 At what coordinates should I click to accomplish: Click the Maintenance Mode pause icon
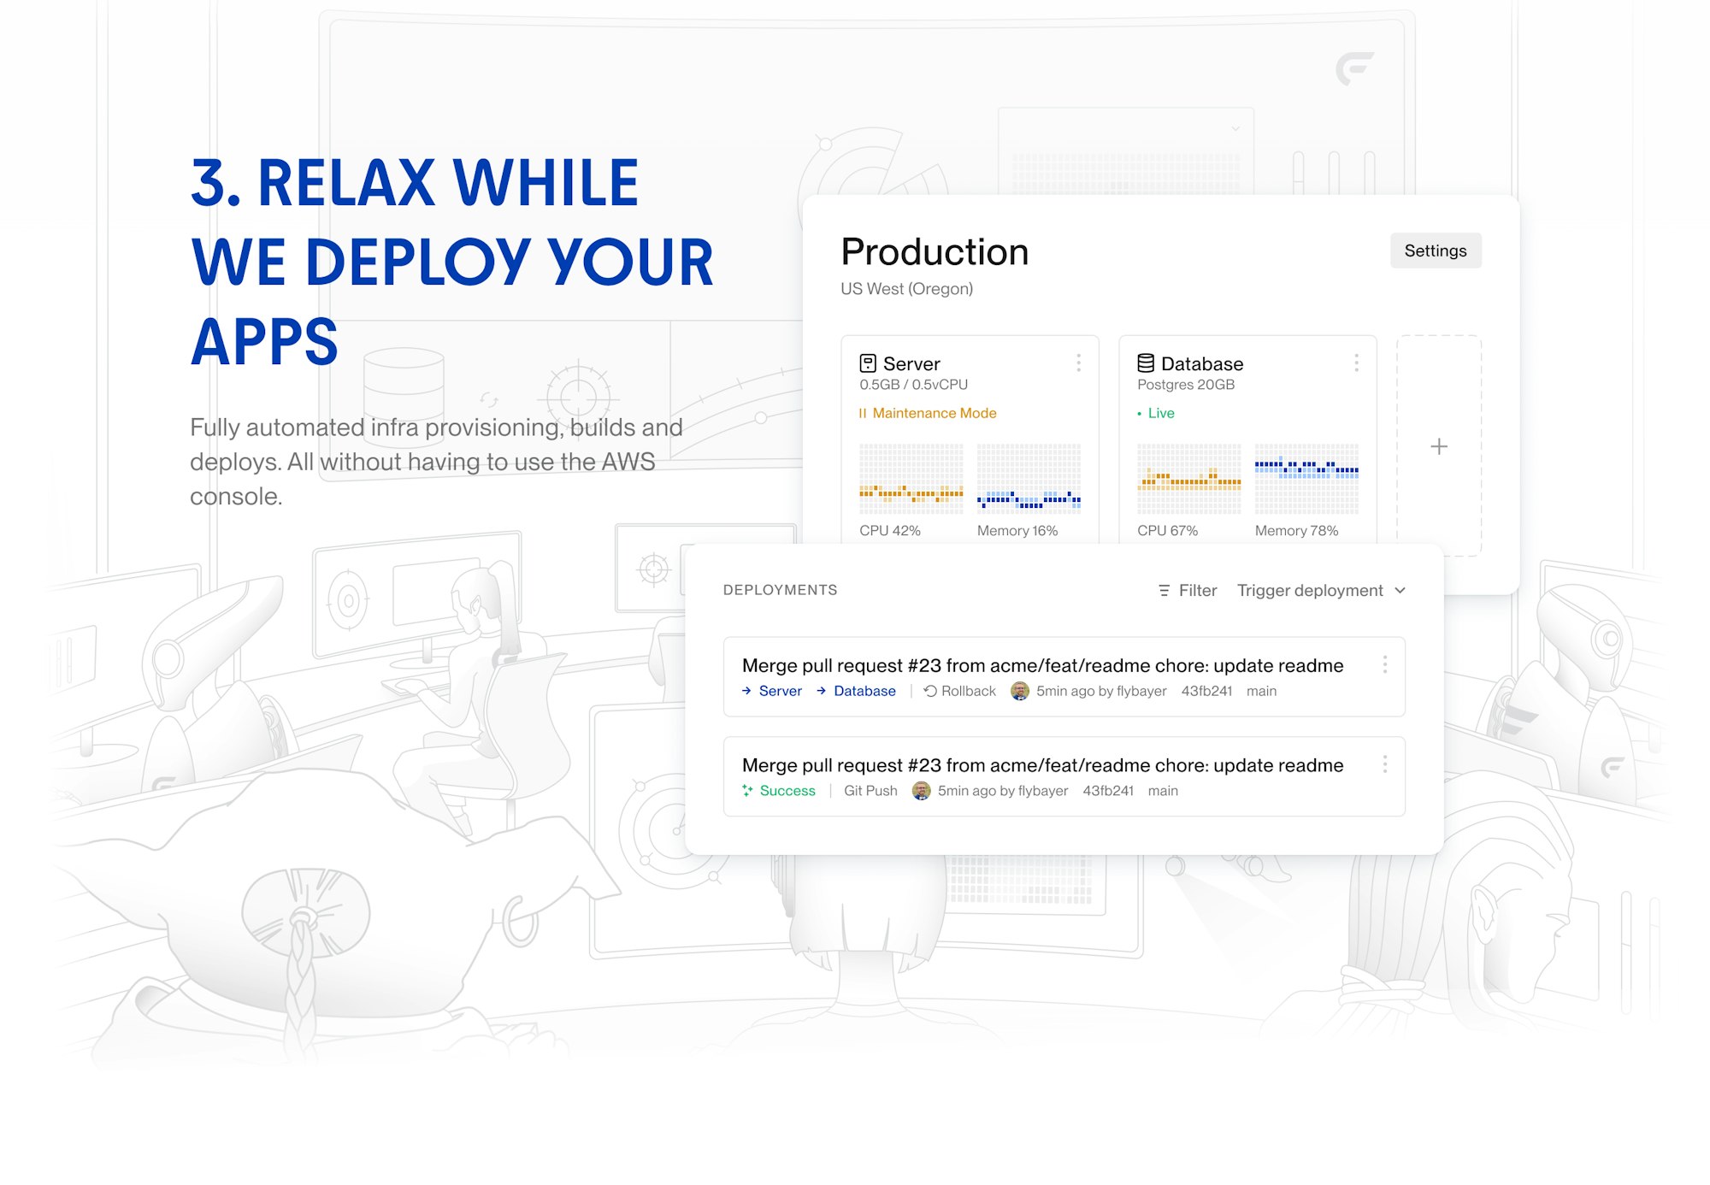click(863, 413)
